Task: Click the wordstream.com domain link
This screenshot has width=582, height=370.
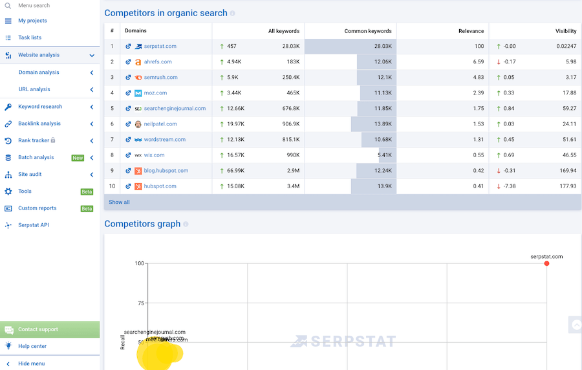Action: pyautogui.click(x=165, y=140)
